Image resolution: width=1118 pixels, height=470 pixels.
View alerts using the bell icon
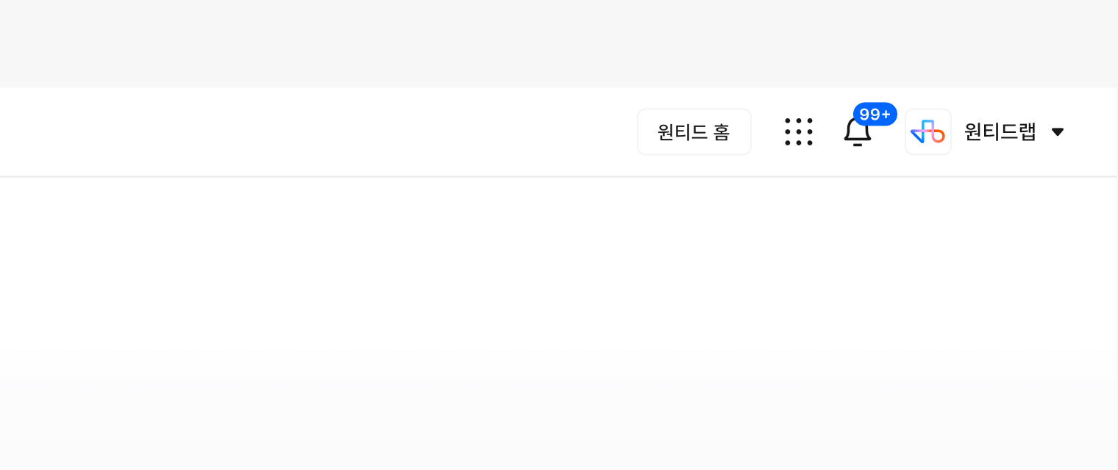(x=857, y=134)
